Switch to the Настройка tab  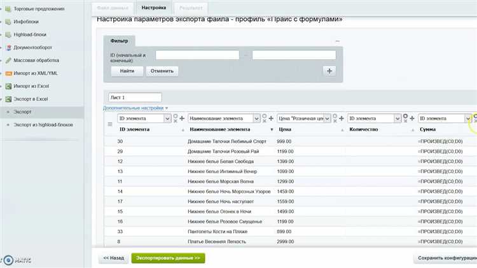coord(154,8)
